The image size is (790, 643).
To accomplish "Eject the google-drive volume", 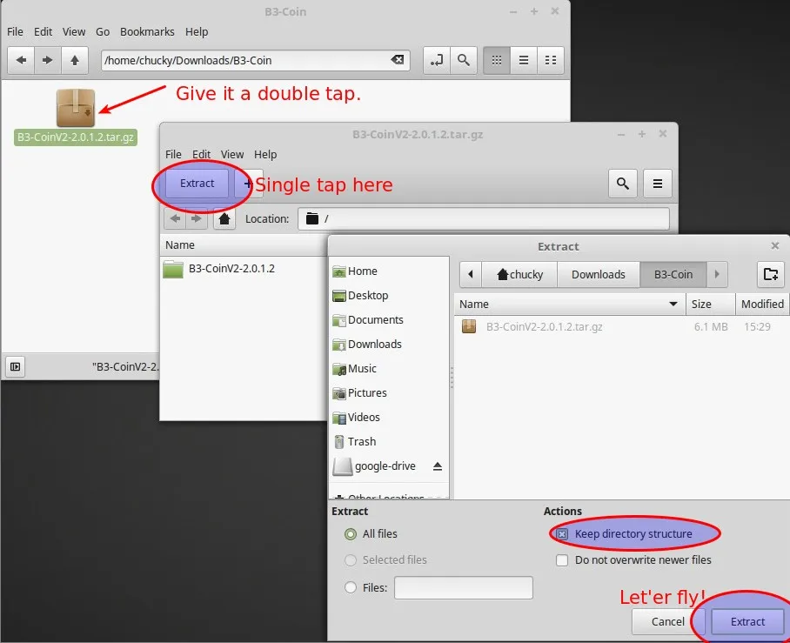I will point(438,466).
